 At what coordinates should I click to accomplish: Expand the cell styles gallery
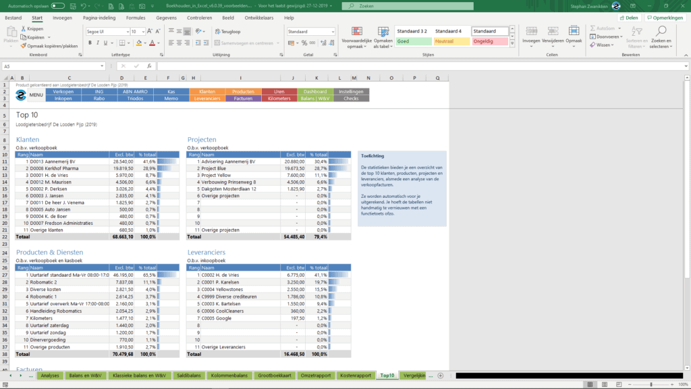click(512, 42)
